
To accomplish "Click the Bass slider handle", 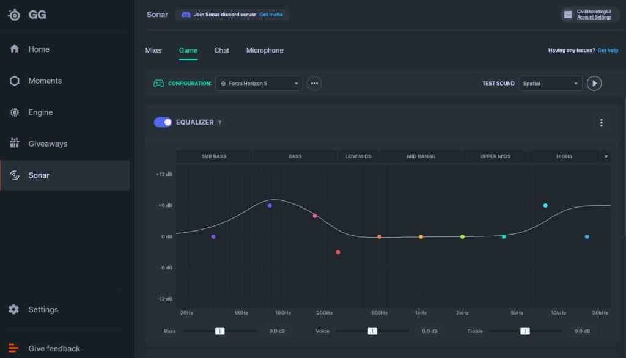I will point(219,331).
